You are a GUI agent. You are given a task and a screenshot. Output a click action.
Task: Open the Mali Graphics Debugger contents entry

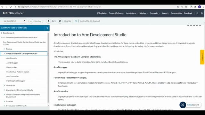tap(16, 81)
